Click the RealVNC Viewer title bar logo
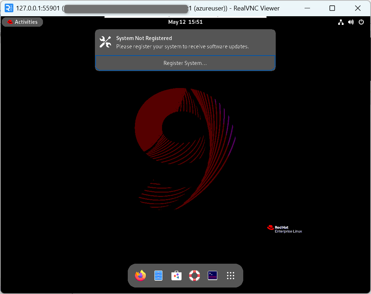 point(9,8)
